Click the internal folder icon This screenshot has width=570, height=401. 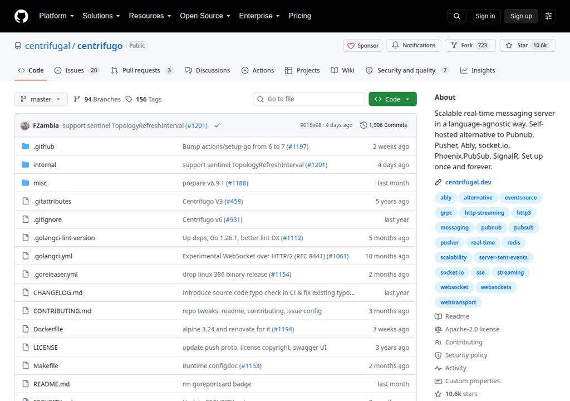tap(26, 164)
